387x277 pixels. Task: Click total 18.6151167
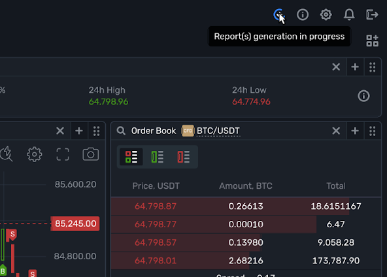click(335, 206)
